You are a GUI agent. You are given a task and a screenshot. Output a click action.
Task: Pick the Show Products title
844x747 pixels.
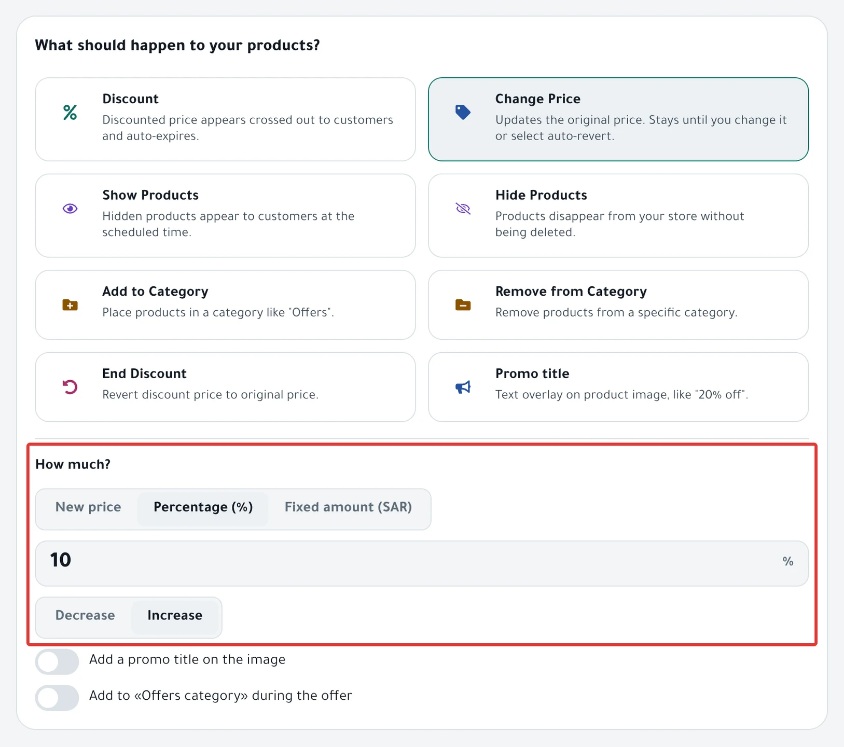pos(150,195)
